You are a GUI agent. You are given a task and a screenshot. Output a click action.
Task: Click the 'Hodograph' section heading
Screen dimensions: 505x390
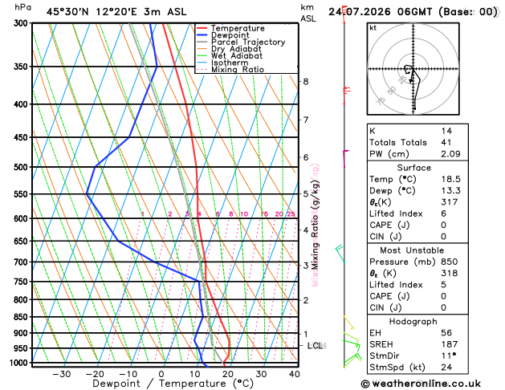pyautogui.click(x=413, y=322)
